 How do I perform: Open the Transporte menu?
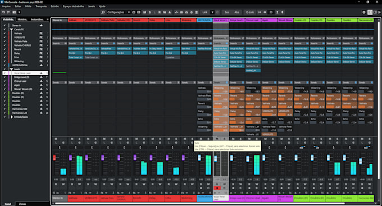pyautogui.click(x=41, y=6)
